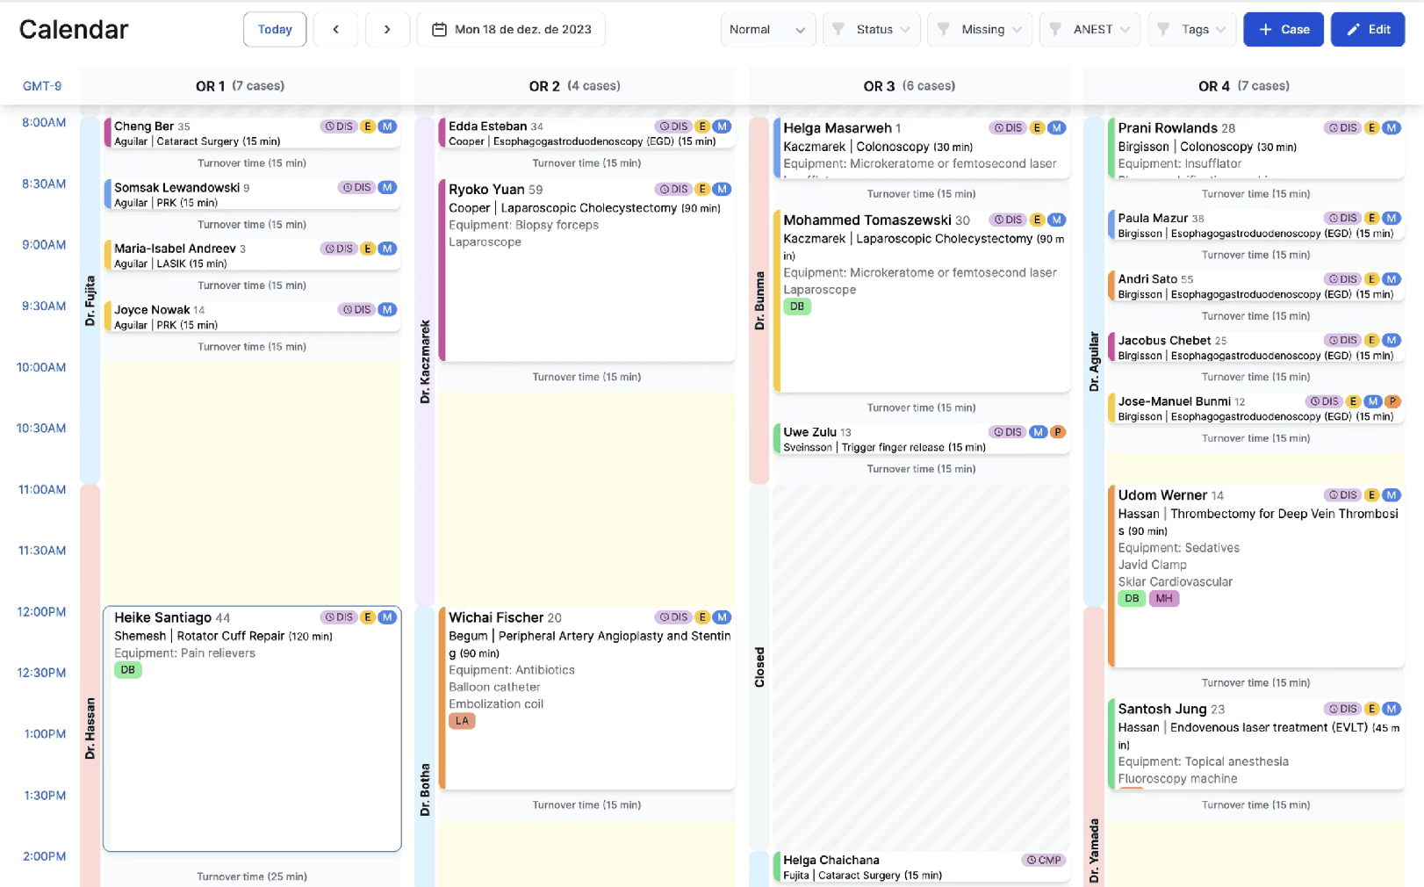Select Dr. Fujita block in OR 1
The height and width of the screenshot is (887, 1424).
(90, 300)
